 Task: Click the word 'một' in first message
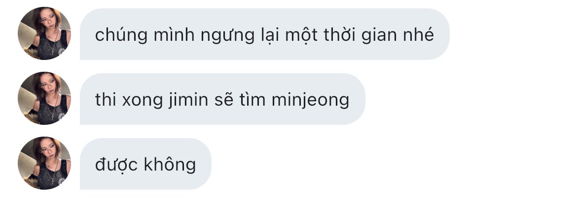(x=301, y=35)
